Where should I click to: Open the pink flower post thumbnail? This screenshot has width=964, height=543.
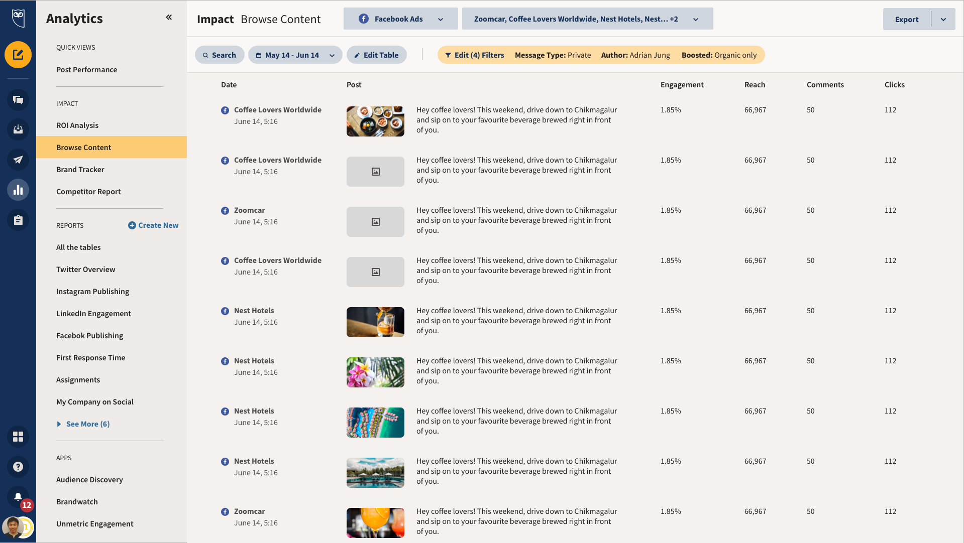[375, 372]
